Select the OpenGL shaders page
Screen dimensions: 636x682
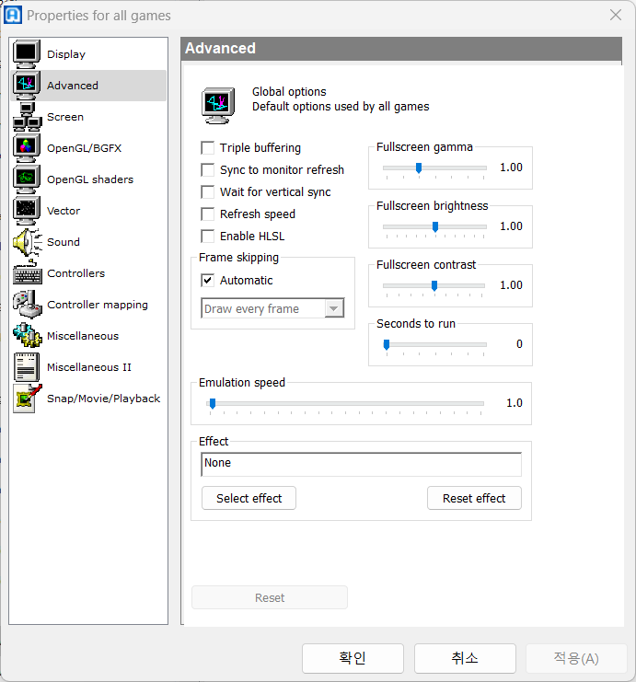coord(90,179)
